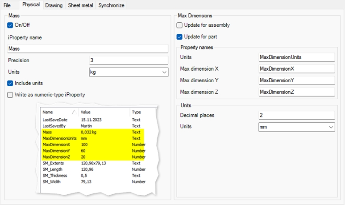Switch to the File tab
This screenshot has height=205, width=345.
7,5
